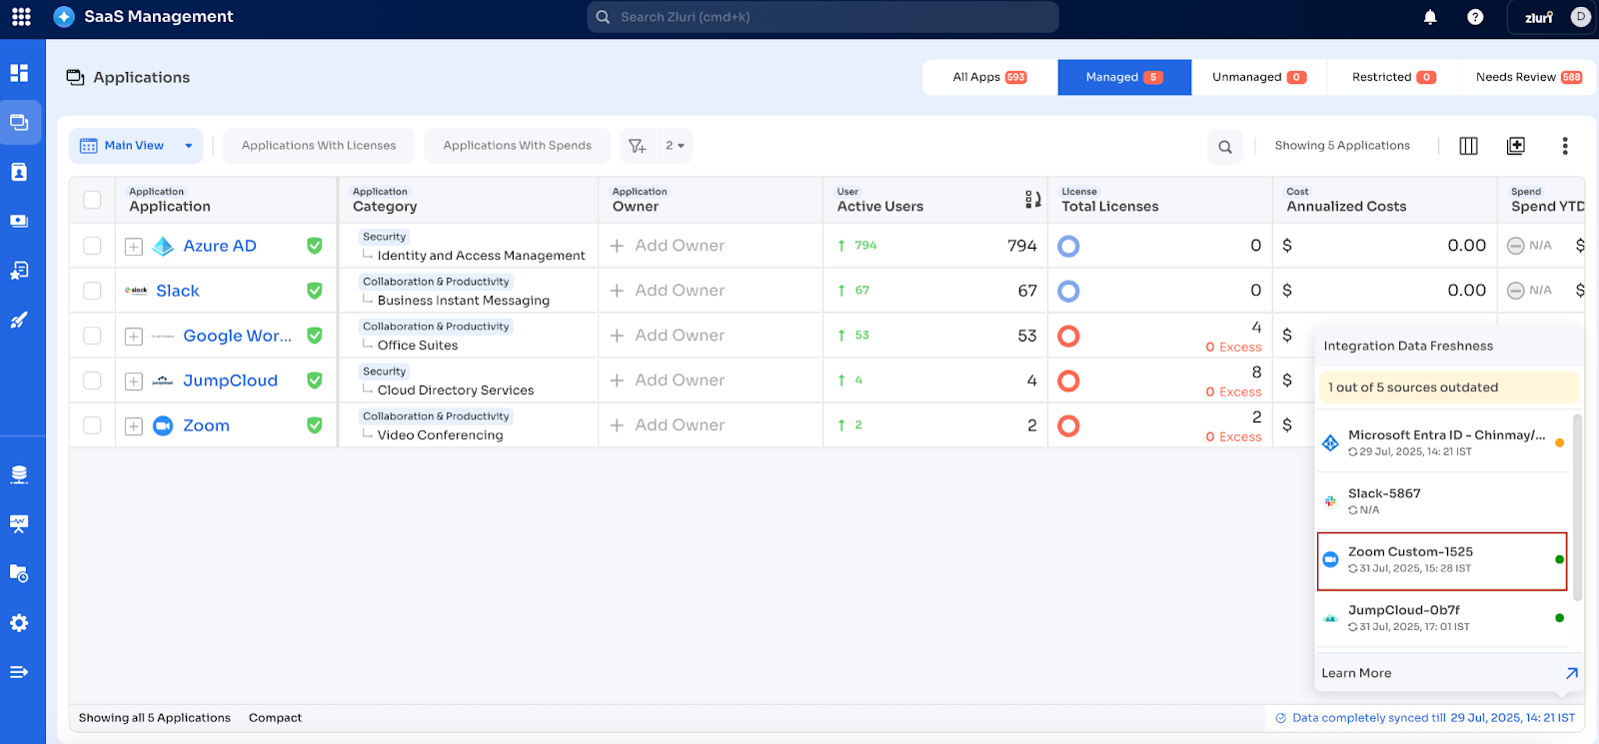This screenshot has width=1599, height=744.
Task: Open the notifications bell
Action: click(x=1430, y=17)
